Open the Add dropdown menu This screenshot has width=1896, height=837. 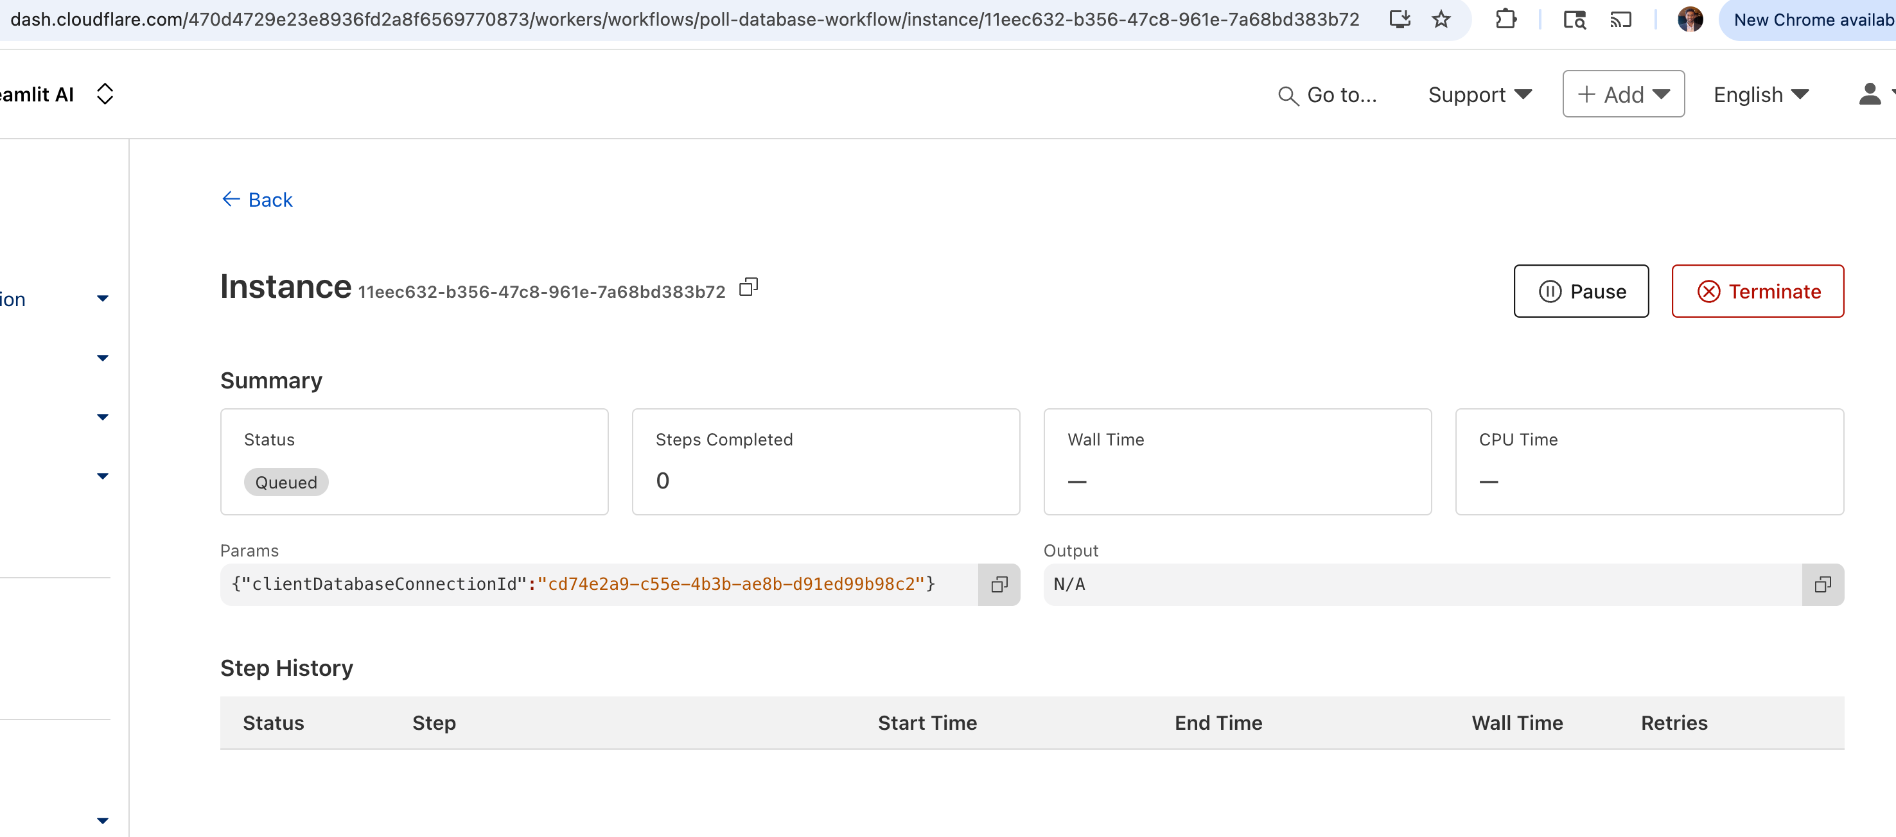(1623, 94)
